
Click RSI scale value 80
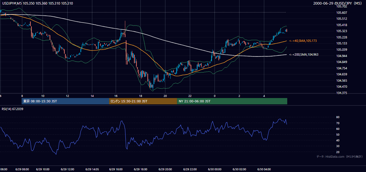tap(338, 117)
